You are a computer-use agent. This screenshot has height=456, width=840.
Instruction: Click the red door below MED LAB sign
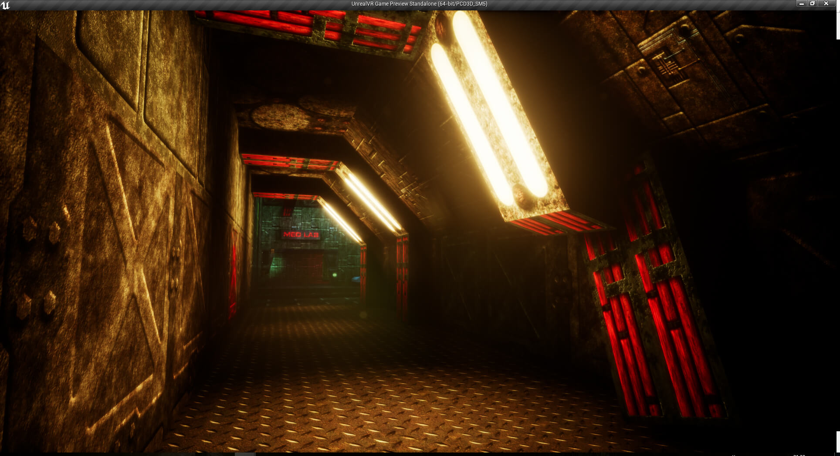305,265
